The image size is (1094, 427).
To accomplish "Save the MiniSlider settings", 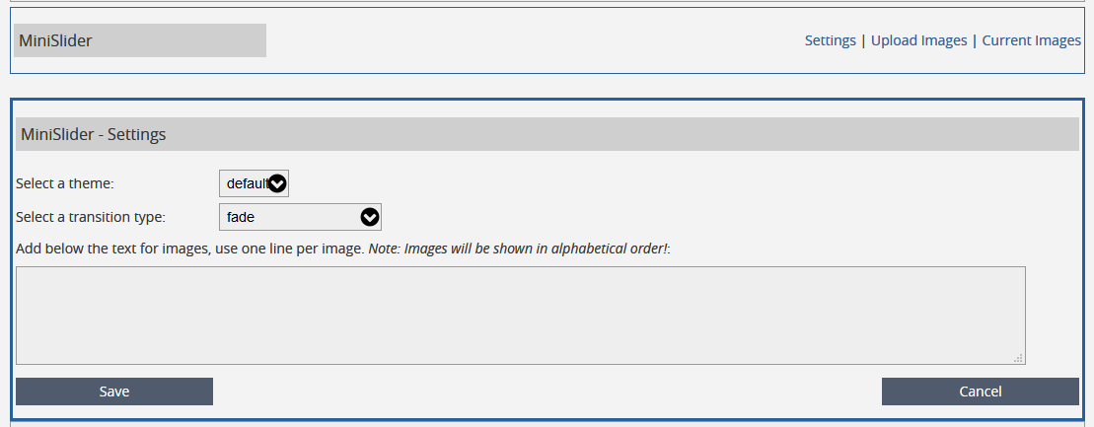I will click(114, 391).
